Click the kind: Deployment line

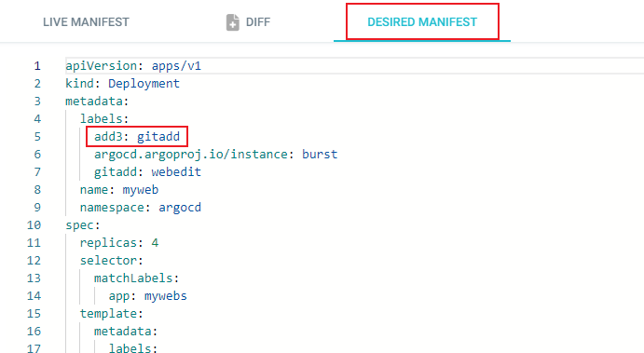tap(122, 83)
